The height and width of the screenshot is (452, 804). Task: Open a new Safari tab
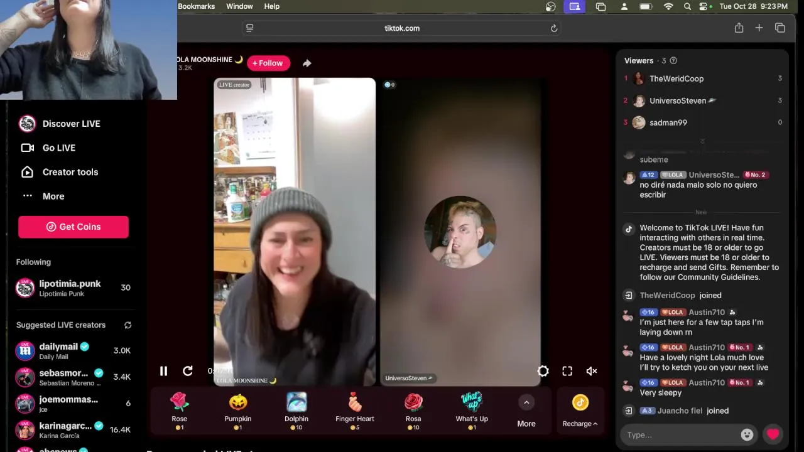coord(759,28)
